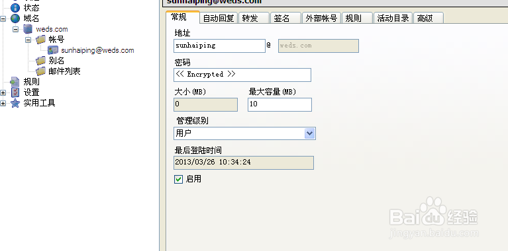Click the globe Domains icon
The width and height of the screenshot is (508, 251).
tap(15, 18)
